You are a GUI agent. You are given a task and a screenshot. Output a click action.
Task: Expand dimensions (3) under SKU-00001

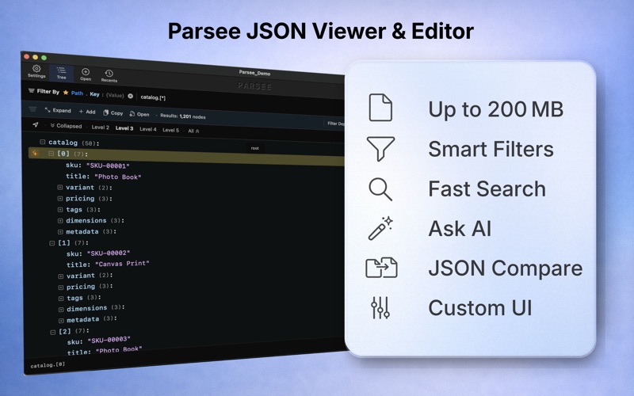click(x=60, y=221)
